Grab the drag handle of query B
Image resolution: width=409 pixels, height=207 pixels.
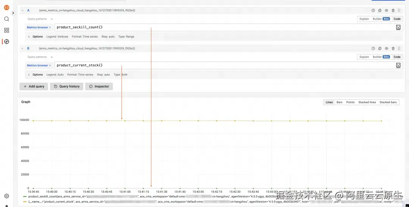(399, 48)
